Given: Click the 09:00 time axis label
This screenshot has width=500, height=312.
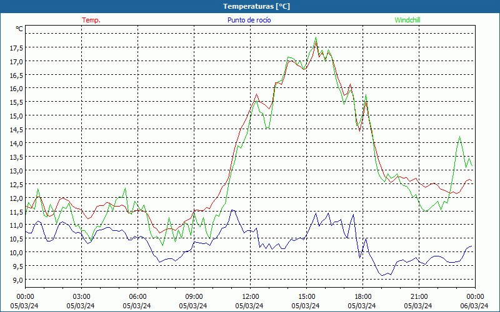Looking at the screenshot, I should [x=194, y=296].
